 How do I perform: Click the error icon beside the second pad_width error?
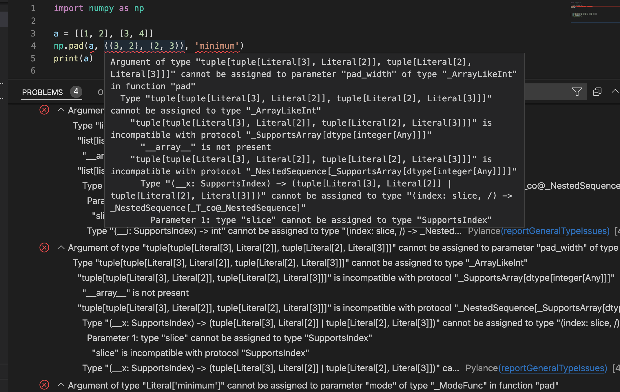[x=44, y=248]
